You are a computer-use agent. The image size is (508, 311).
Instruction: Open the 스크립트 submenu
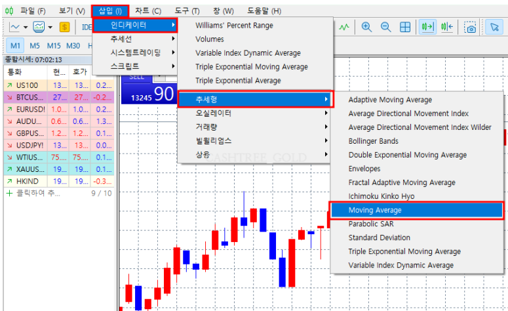[x=135, y=66]
